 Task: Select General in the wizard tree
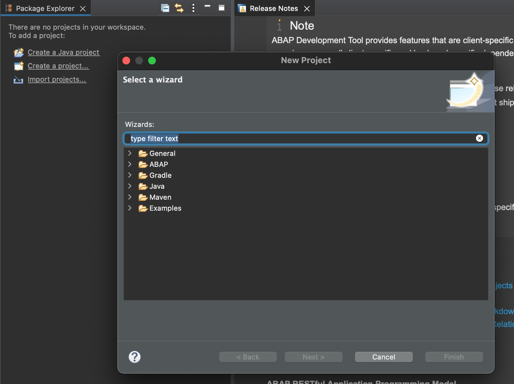tap(162, 153)
